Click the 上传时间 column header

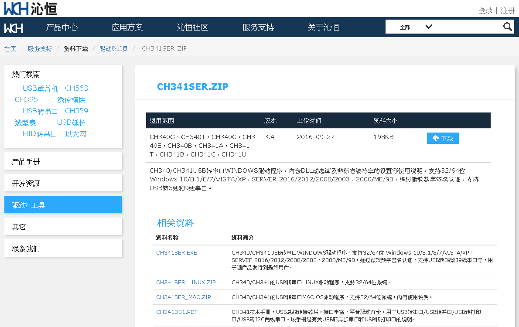(x=309, y=121)
